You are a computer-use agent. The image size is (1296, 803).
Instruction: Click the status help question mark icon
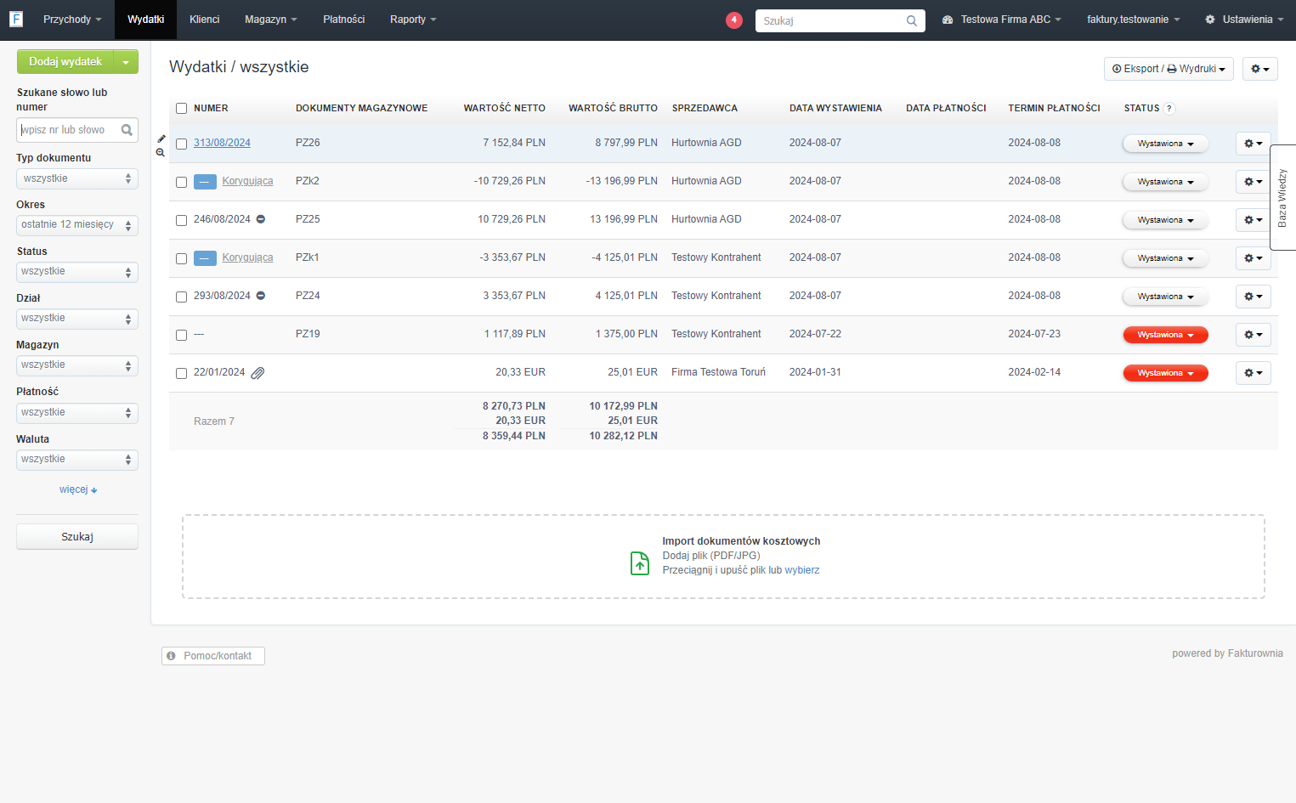1169,108
